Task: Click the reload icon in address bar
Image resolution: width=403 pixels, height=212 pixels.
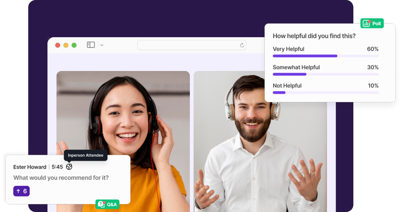Action: coord(242,45)
